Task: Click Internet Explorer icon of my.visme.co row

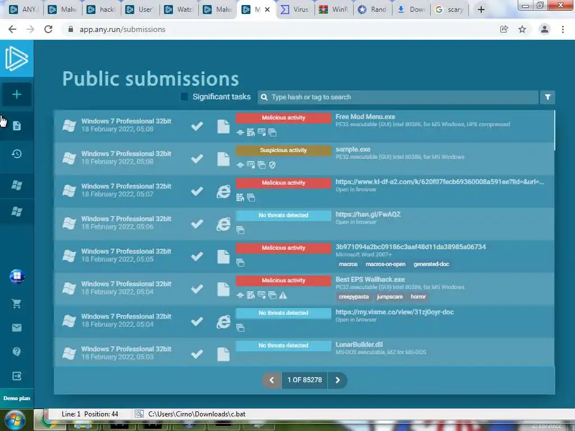Action: 223,322
